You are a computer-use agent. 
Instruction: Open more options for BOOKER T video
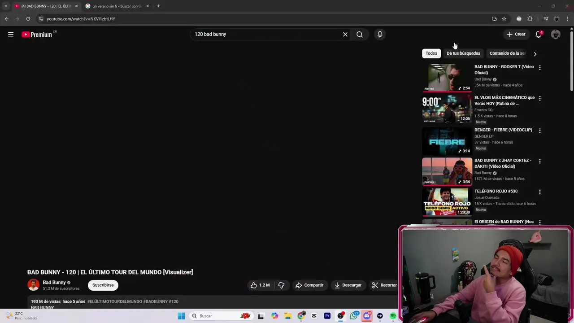(539, 67)
